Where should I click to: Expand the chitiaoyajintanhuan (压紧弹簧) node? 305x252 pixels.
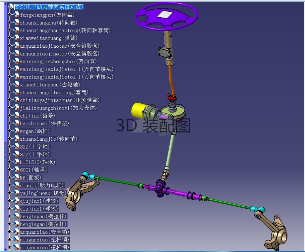click(9, 100)
